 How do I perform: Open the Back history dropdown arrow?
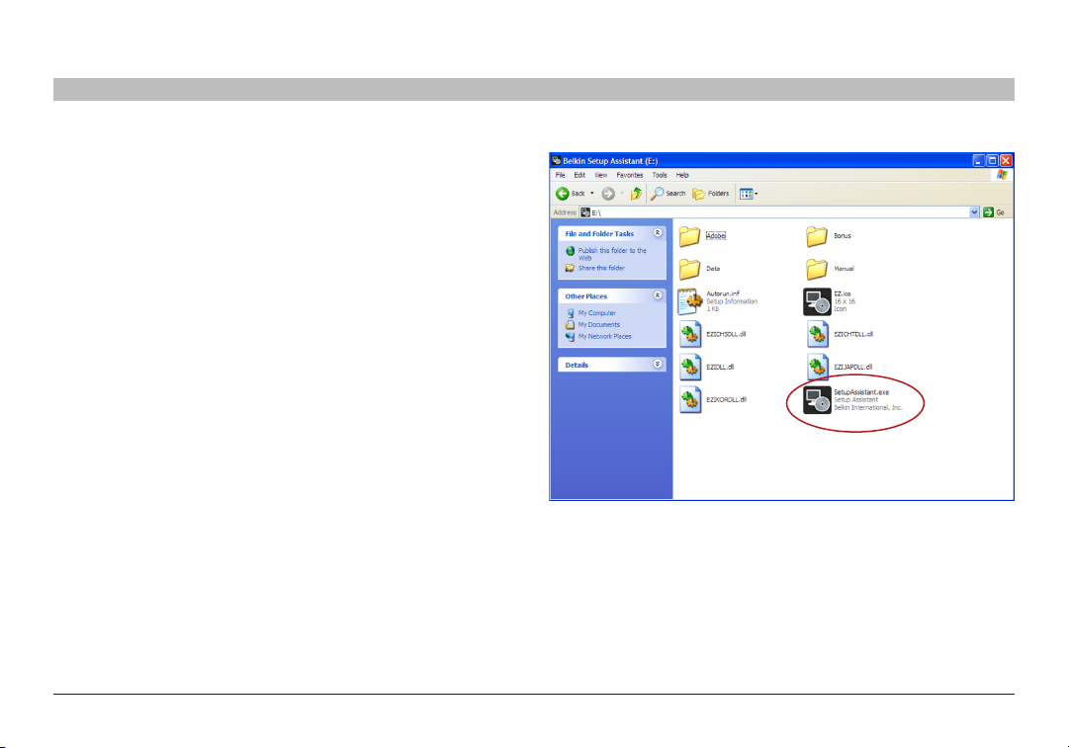(x=591, y=194)
